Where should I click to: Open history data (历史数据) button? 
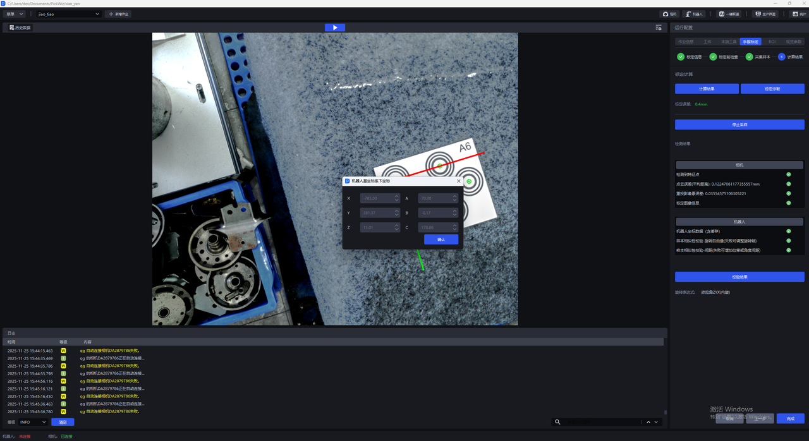coord(19,28)
